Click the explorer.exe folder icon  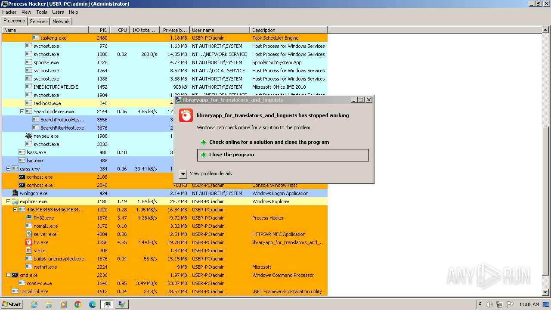point(15,201)
